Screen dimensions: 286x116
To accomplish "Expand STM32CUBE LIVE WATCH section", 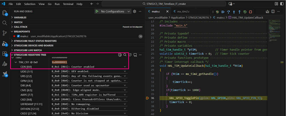I will pos(28,50).
